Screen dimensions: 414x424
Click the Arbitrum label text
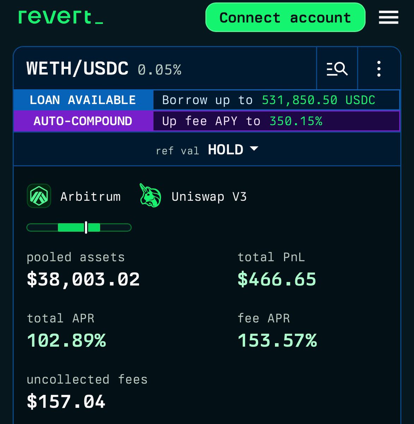coord(90,196)
